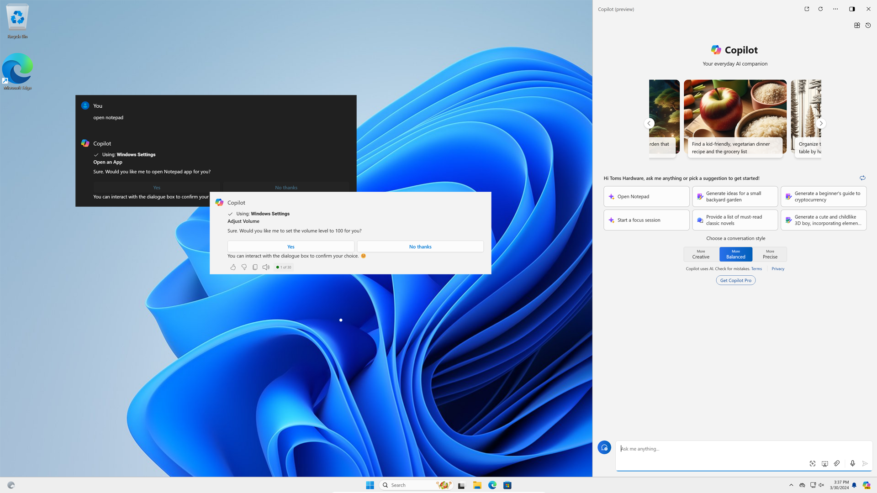Go back in carousel with left chevron
877x493 pixels.
(x=649, y=123)
